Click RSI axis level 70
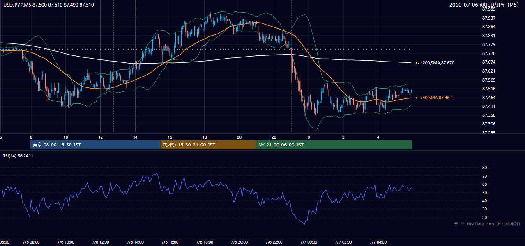The image size is (525, 246). 484,176
